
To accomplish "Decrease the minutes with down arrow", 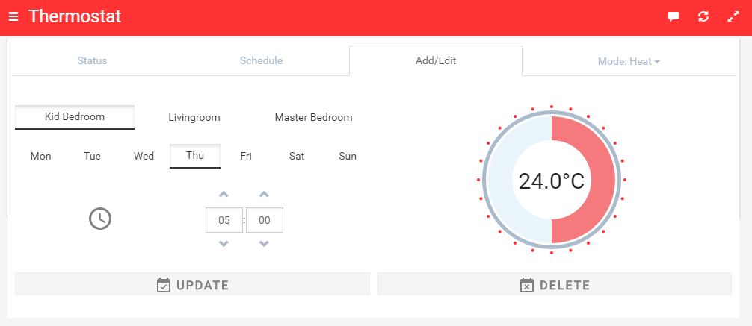I will tap(264, 244).
